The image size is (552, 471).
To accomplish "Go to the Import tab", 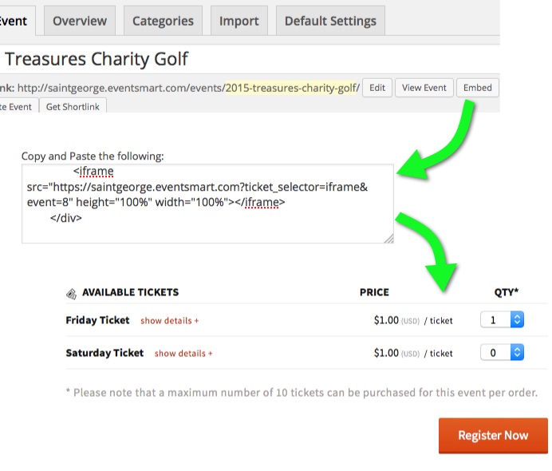I will pyautogui.click(x=239, y=21).
